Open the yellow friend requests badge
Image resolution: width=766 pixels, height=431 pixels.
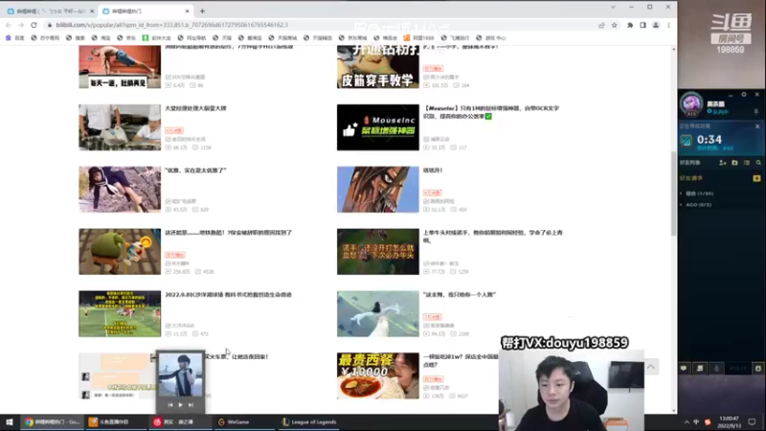756,178
